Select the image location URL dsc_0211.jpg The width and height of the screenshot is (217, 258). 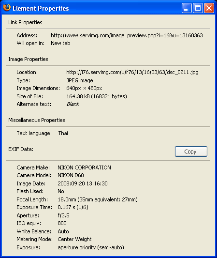(132, 72)
